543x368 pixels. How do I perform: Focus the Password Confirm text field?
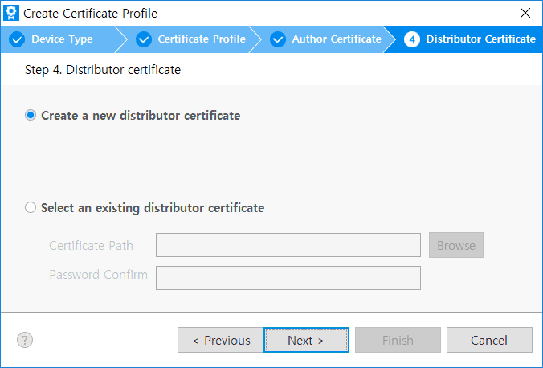(x=288, y=278)
